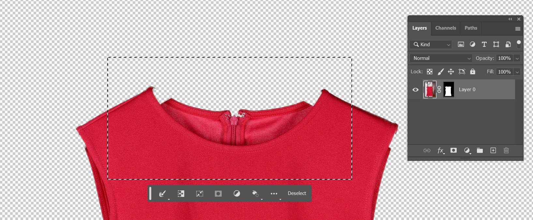Open the layer style fx menu
Image resolution: width=533 pixels, height=220 pixels.
(x=440, y=150)
